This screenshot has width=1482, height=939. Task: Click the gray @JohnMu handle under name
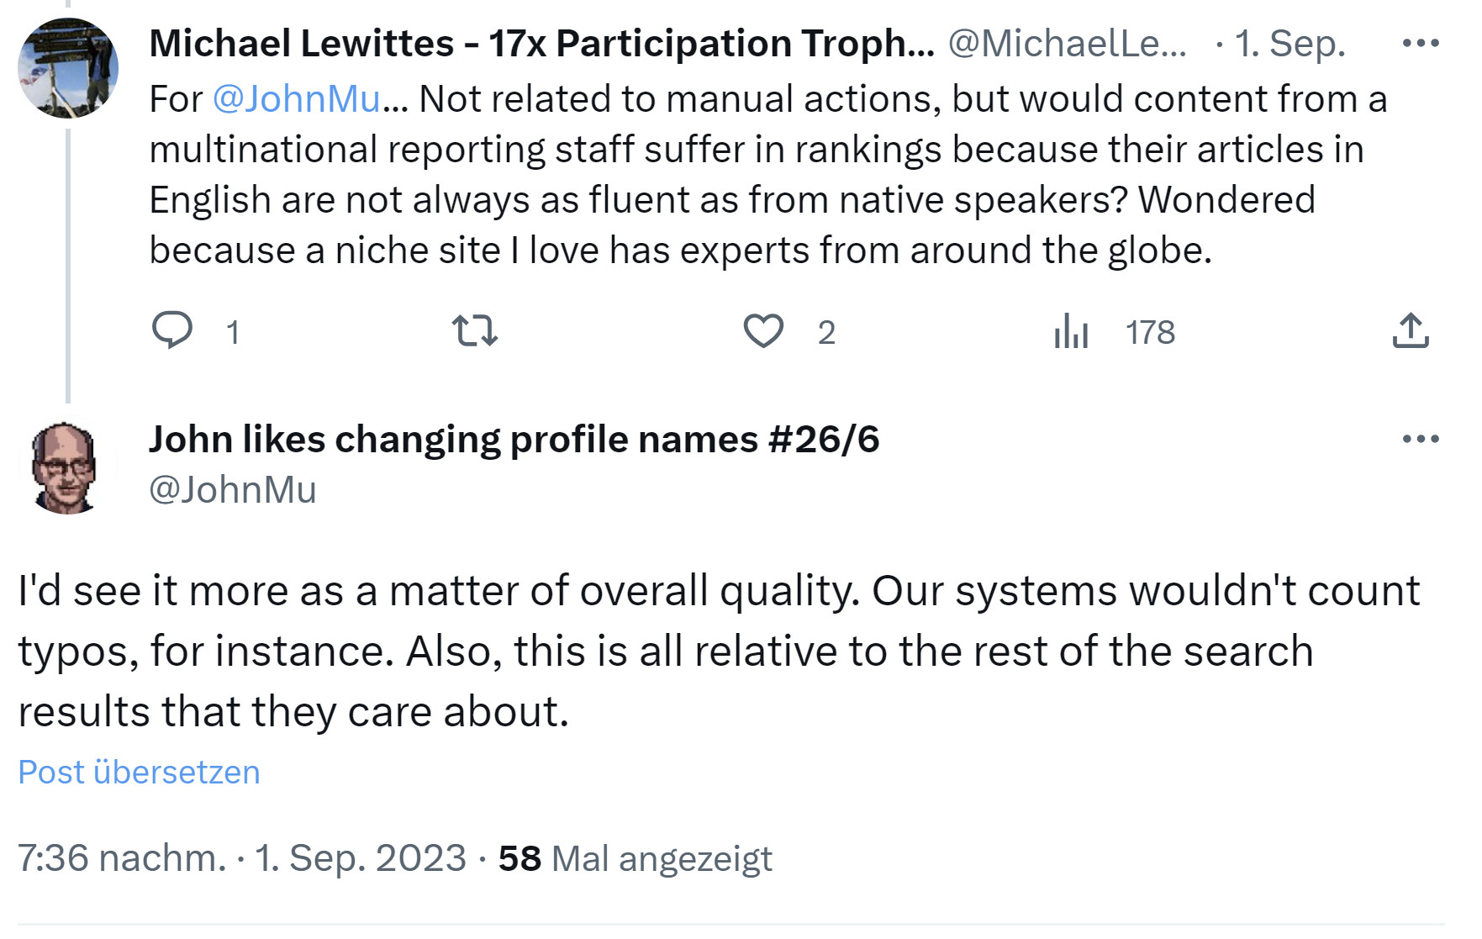click(x=233, y=489)
